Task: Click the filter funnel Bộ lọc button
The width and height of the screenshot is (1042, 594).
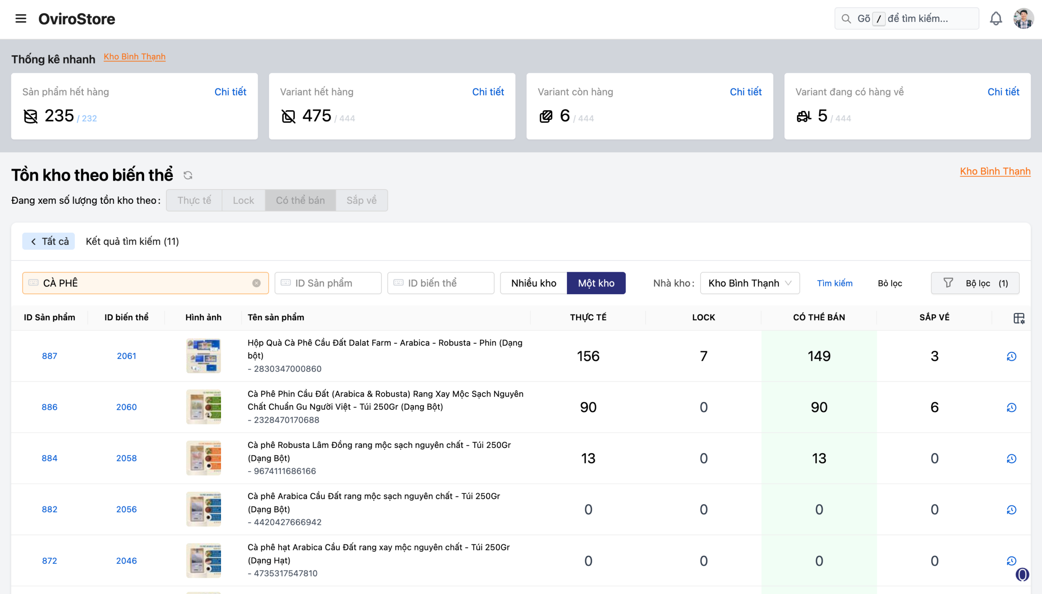Action: (x=975, y=283)
